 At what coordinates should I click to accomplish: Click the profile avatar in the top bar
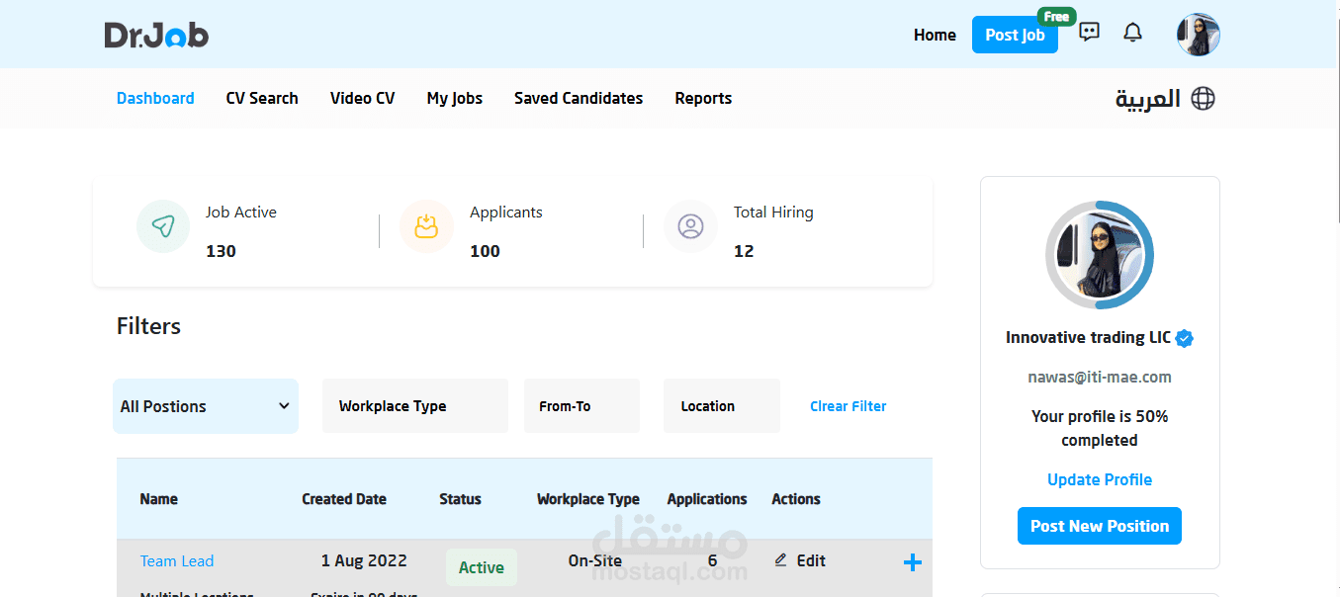coord(1198,34)
